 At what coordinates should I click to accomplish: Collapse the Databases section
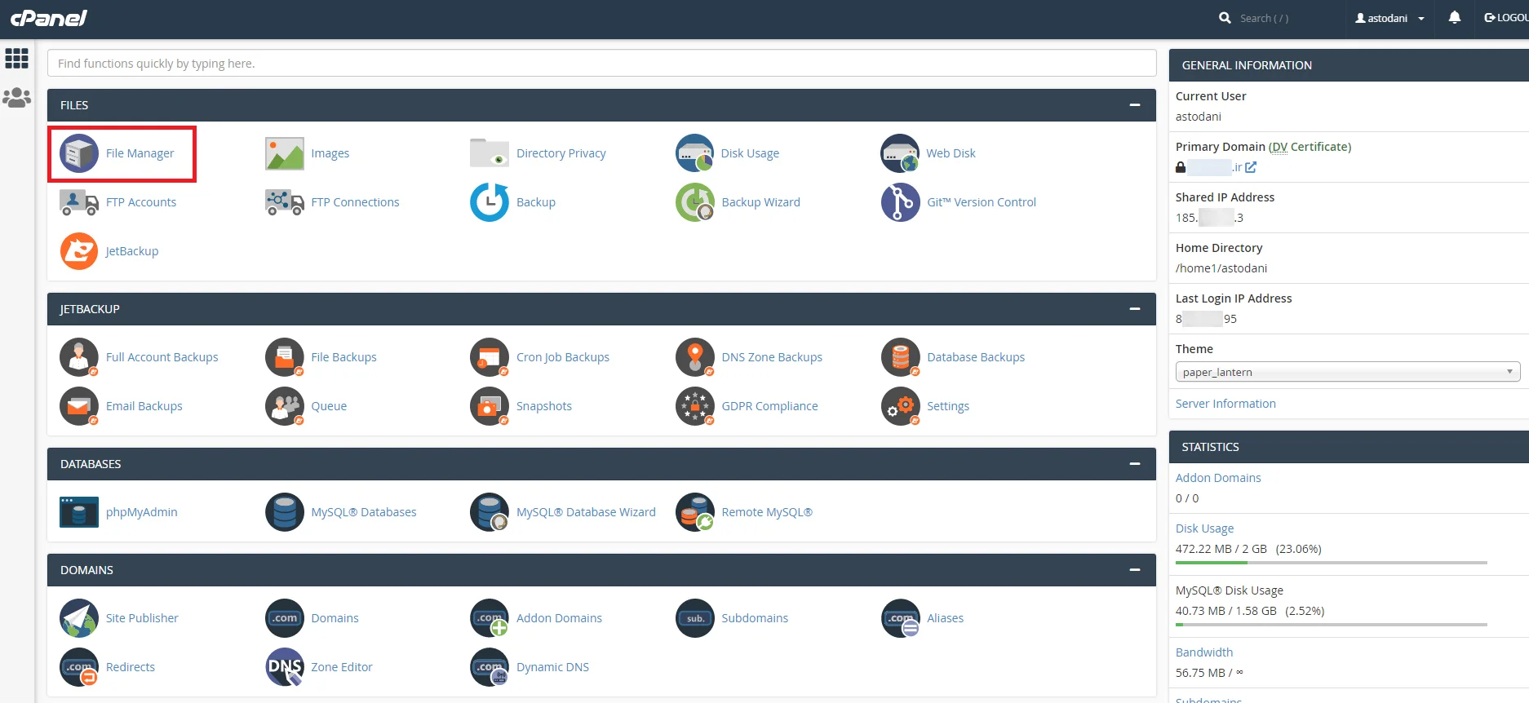(1134, 464)
